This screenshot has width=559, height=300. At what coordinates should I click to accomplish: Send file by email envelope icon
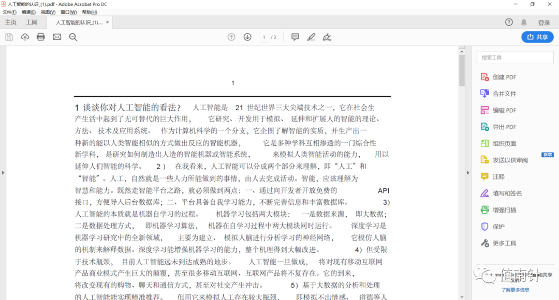click(x=57, y=37)
